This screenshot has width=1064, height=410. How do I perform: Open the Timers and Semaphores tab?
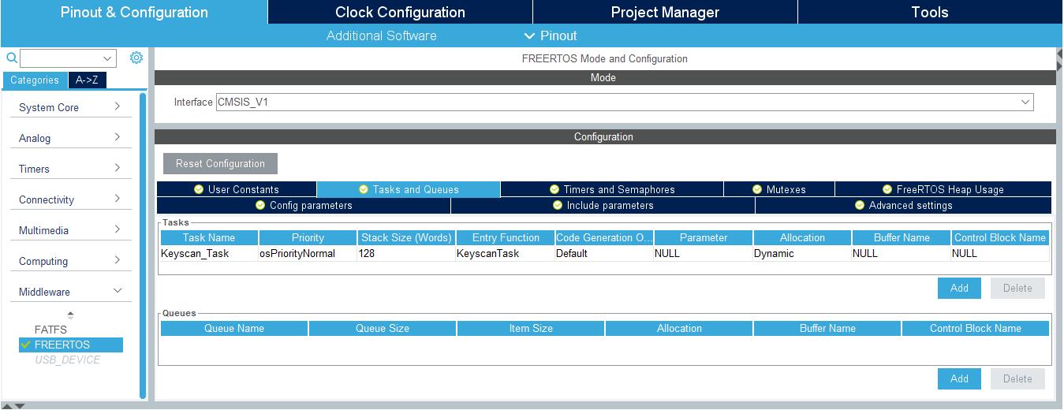(612, 189)
